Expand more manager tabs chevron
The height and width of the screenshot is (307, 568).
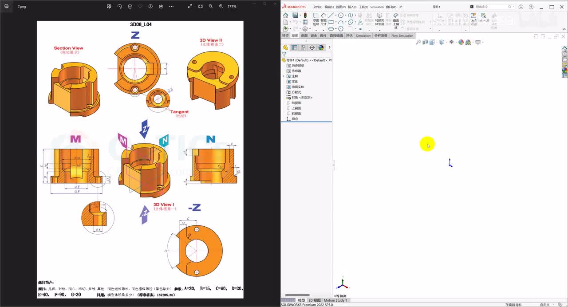tap(329, 47)
